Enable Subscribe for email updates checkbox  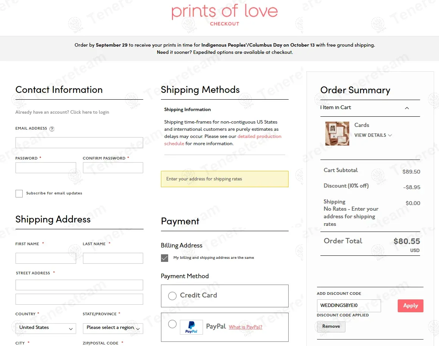pos(19,194)
